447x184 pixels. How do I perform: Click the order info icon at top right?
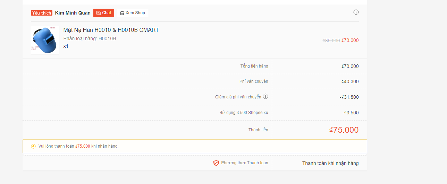(356, 12)
